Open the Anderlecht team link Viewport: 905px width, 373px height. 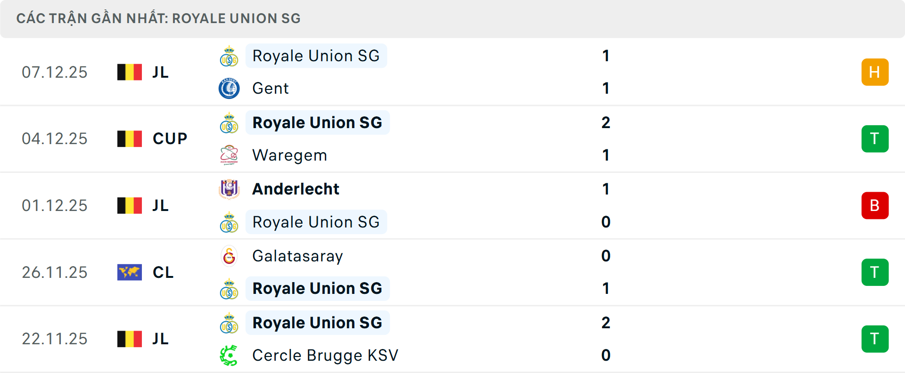(x=296, y=189)
